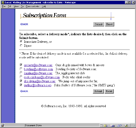Click the delivery mode Note paragraph
This screenshot has width=136, height=128.
[x=73, y=55]
